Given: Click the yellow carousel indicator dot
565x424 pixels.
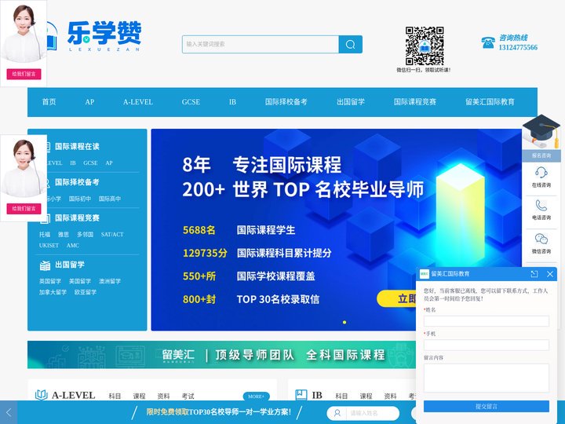Looking at the screenshot, I should click(344, 323).
